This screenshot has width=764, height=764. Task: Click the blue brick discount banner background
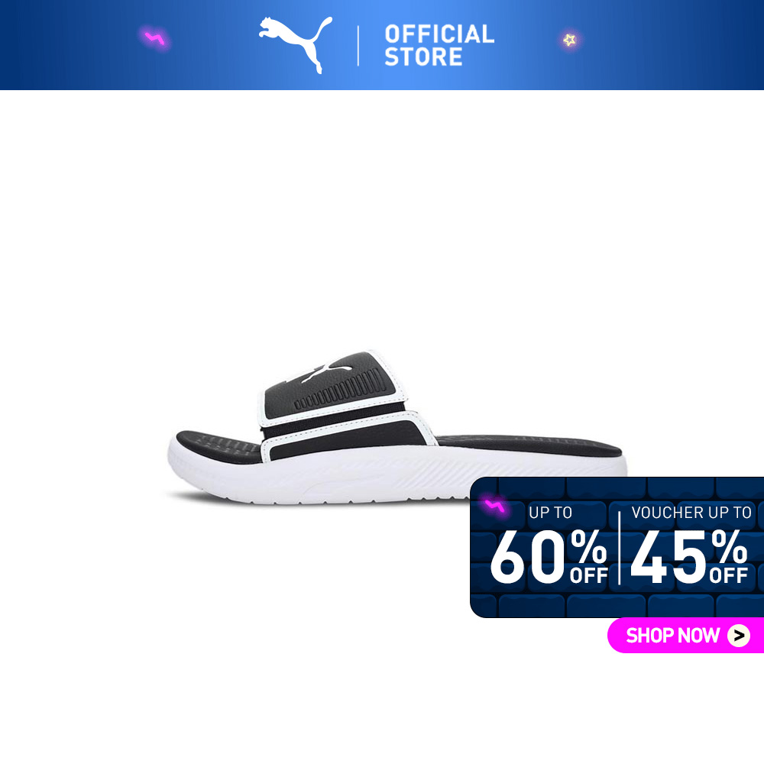coord(617,547)
